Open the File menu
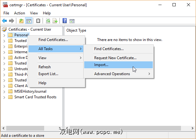 pyautogui.click(x=6, y=13)
